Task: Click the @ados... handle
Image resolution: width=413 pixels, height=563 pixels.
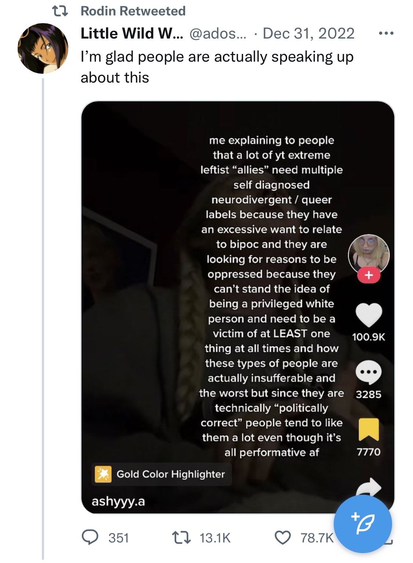Action: tap(218, 33)
